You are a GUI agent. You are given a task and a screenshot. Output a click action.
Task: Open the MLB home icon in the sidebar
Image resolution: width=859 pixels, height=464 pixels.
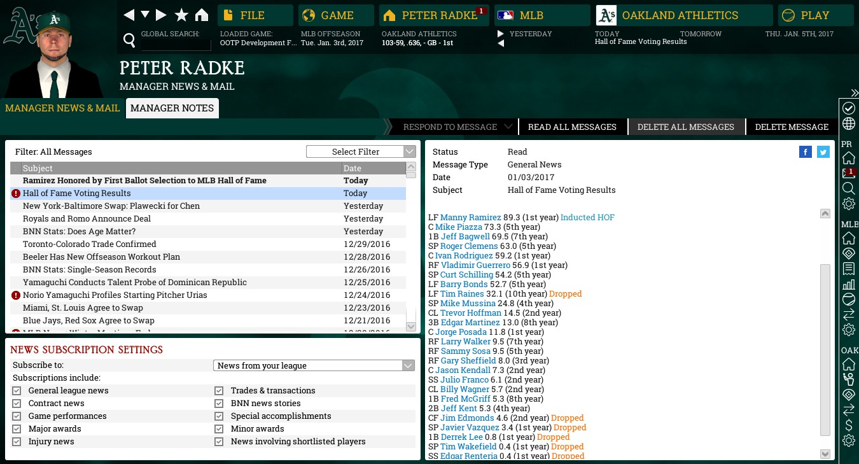[849, 238]
